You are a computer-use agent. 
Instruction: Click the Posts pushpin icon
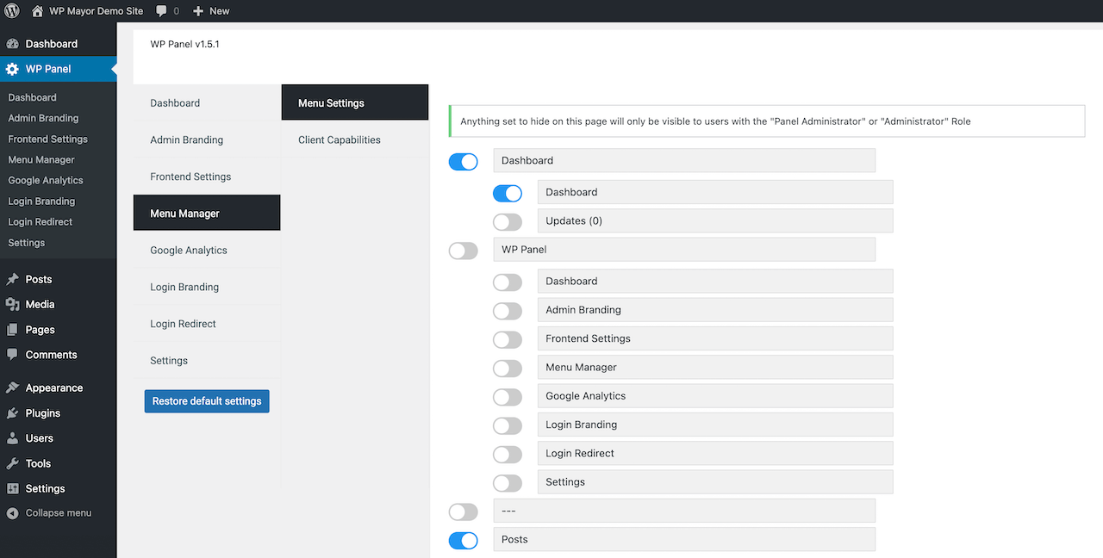coord(12,280)
